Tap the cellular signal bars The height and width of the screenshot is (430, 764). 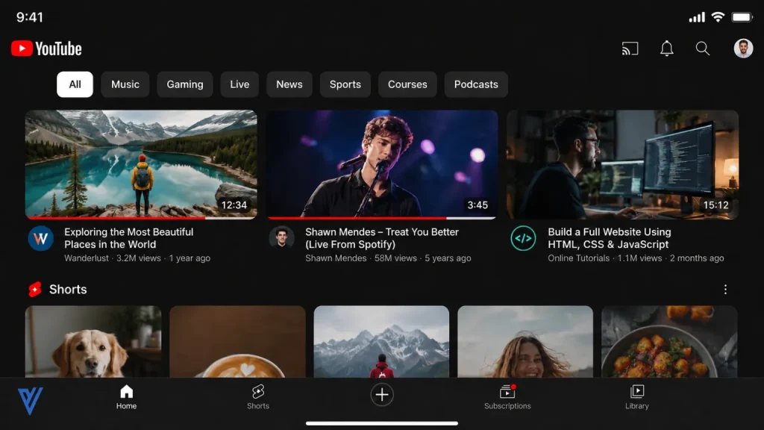point(697,17)
